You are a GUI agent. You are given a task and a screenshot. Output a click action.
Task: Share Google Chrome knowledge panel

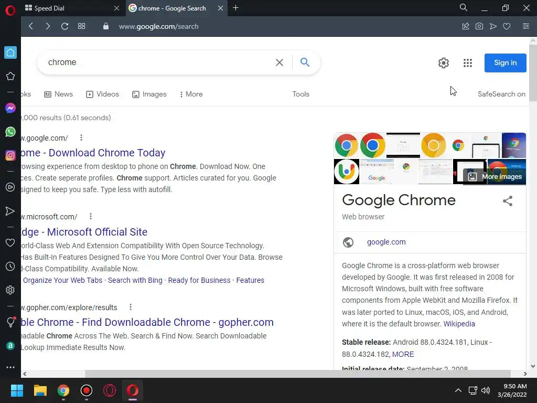508,201
